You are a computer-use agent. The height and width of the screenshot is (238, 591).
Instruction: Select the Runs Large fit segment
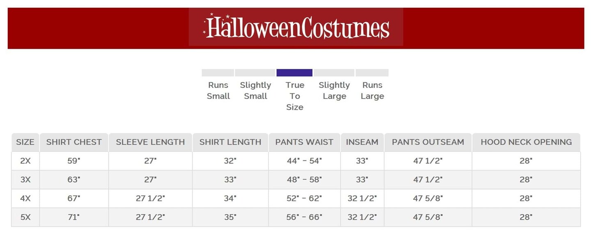point(372,73)
